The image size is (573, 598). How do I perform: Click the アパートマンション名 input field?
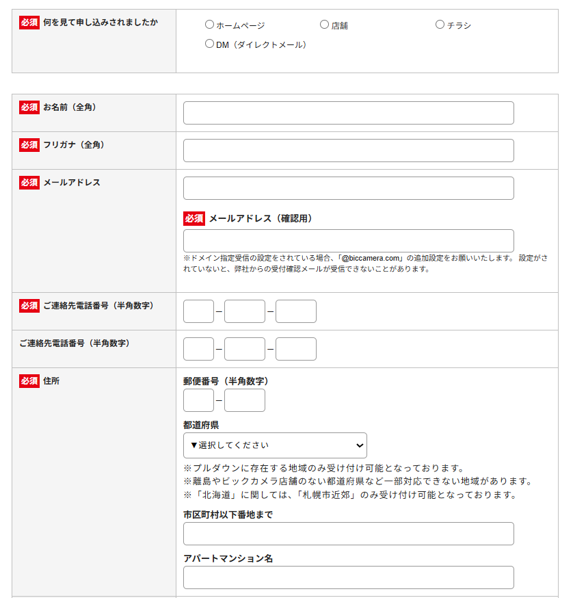pyautogui.click(x=348, y=577)
